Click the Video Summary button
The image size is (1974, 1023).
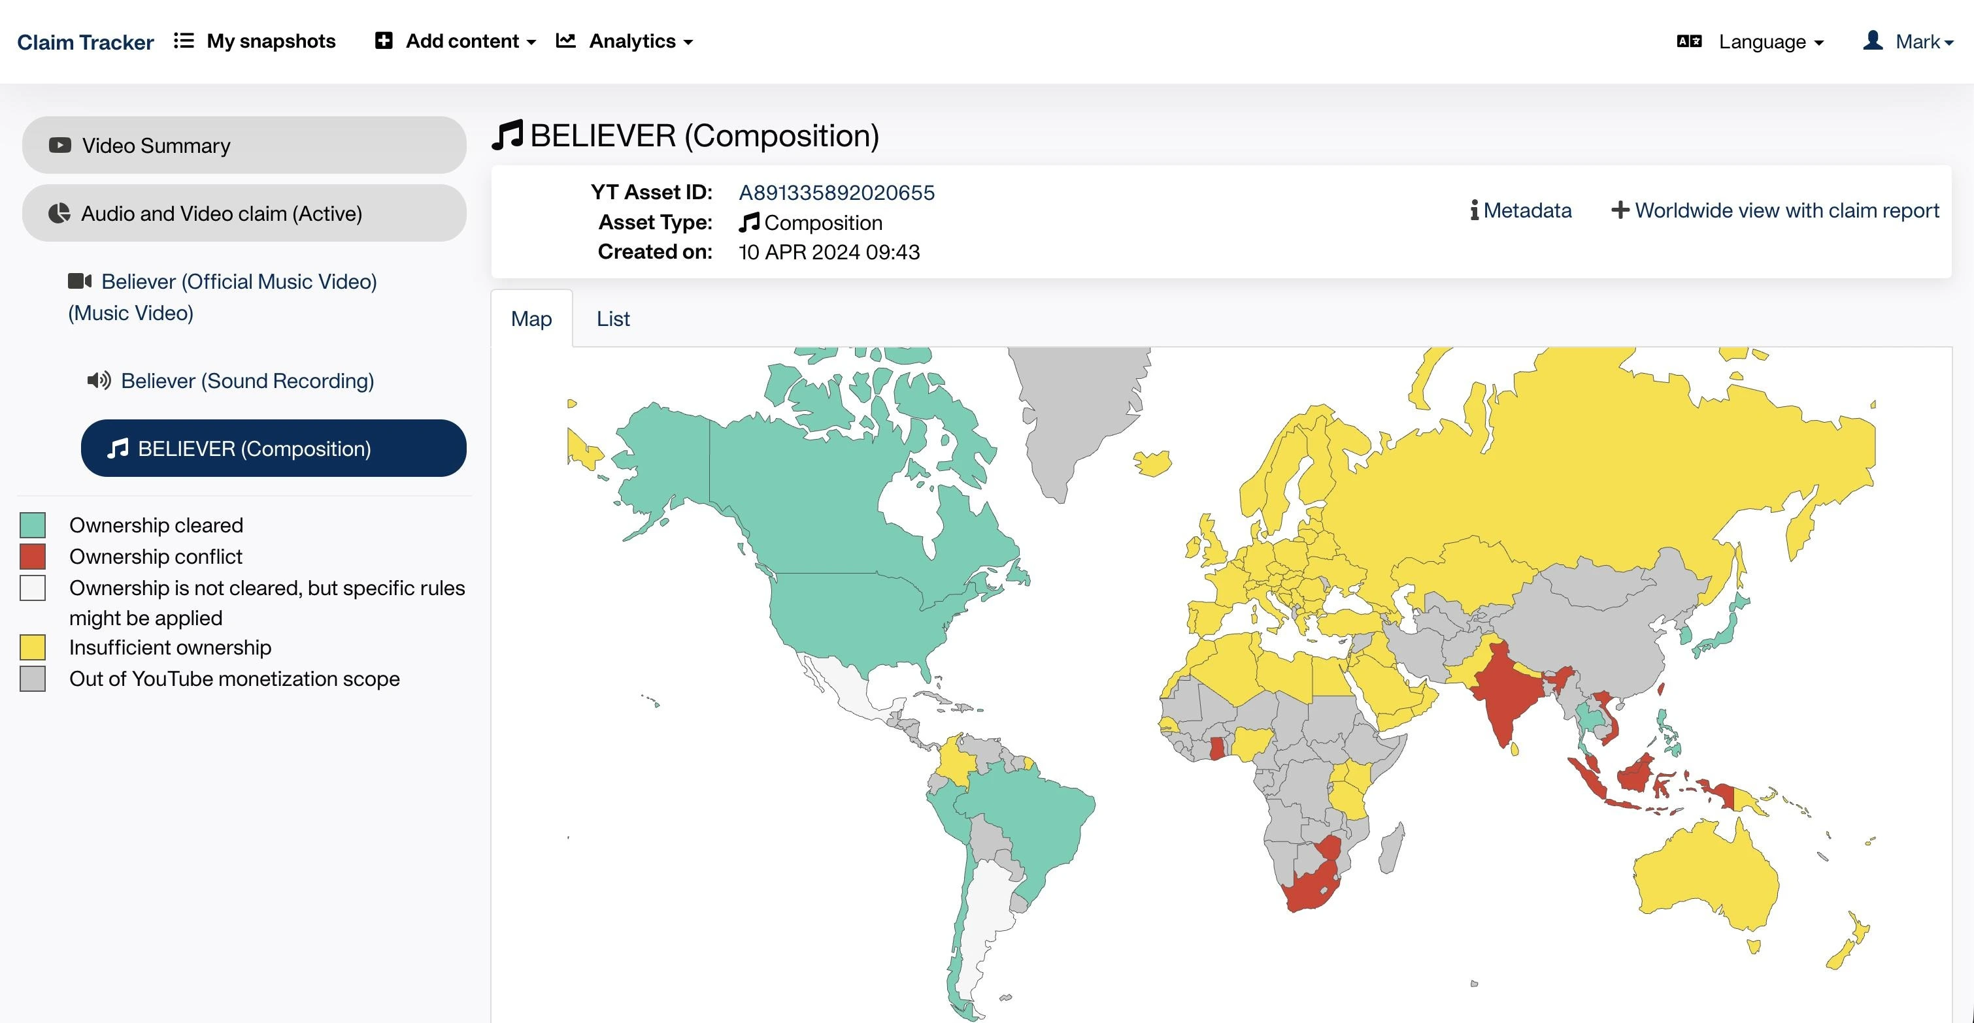pos(244,146)
